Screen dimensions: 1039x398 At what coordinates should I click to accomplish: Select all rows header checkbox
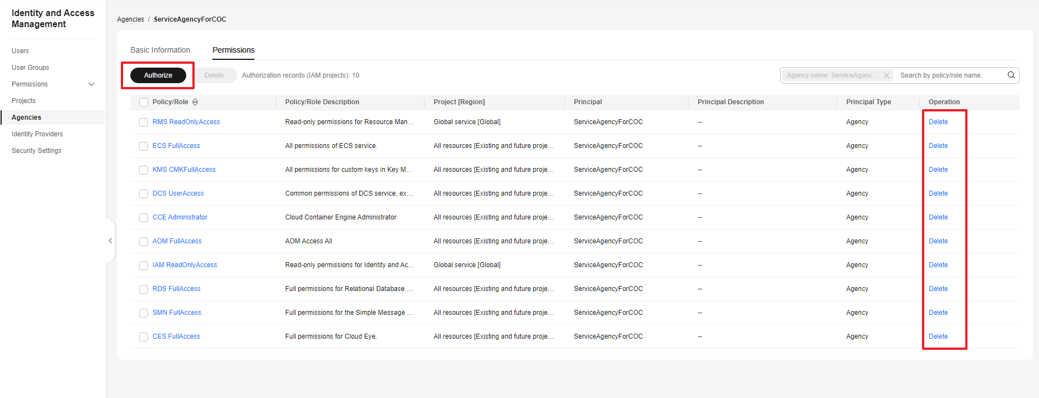point(144,103)
